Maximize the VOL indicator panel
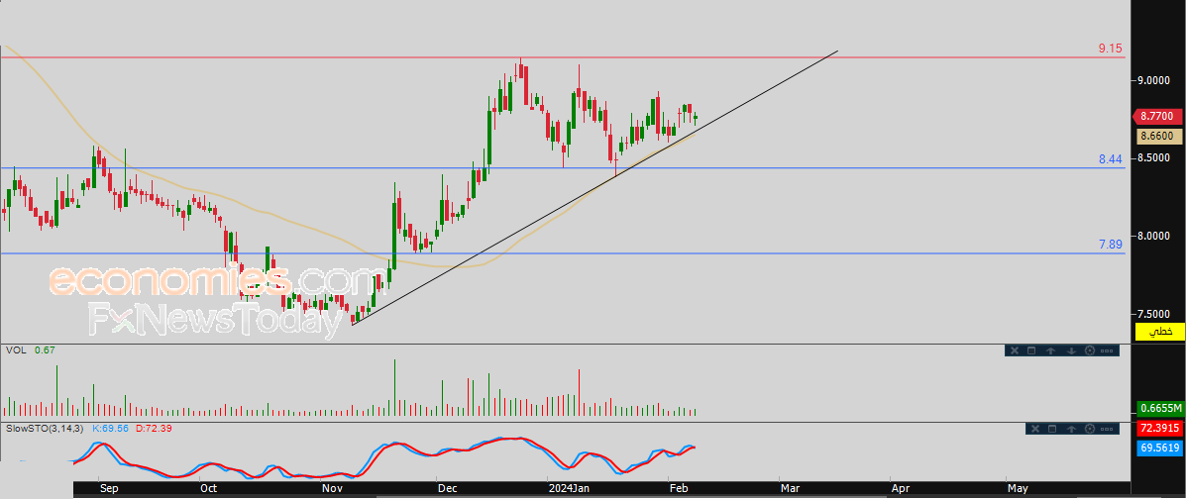This screenshot has width=1186, height=499. (1031, 350)
